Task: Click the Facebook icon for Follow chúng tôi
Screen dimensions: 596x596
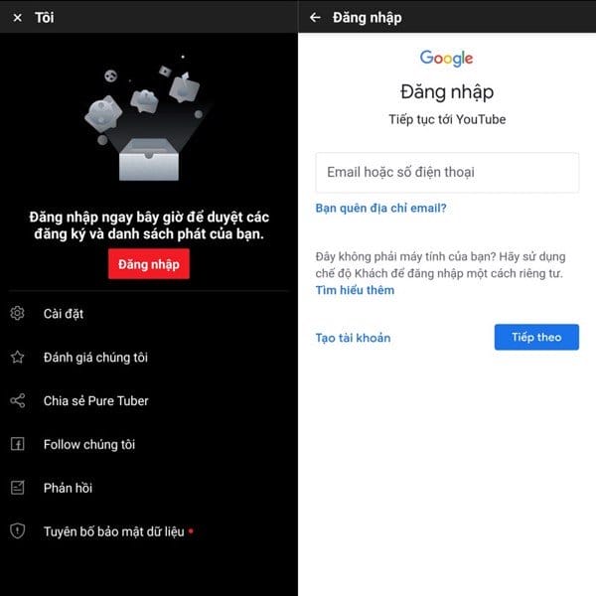Action: coord(18,444)
